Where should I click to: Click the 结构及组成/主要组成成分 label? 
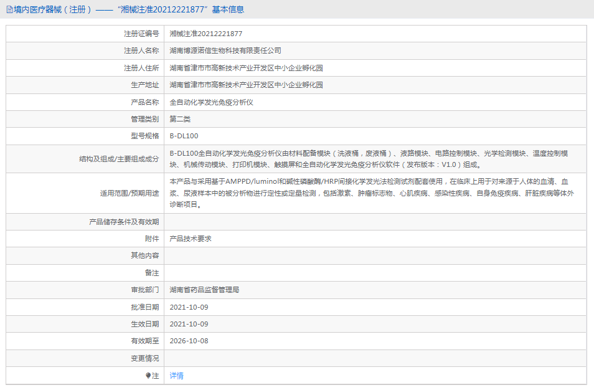point(119,159)
